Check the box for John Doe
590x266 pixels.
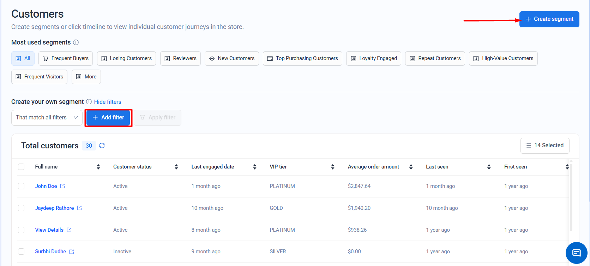(21, 186)
